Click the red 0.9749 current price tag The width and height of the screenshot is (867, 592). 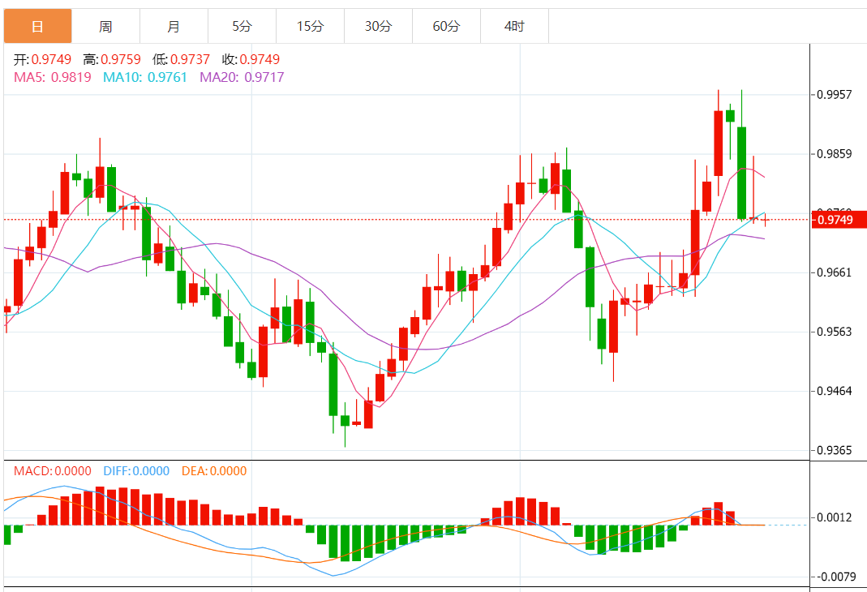[x=839, y=220]
